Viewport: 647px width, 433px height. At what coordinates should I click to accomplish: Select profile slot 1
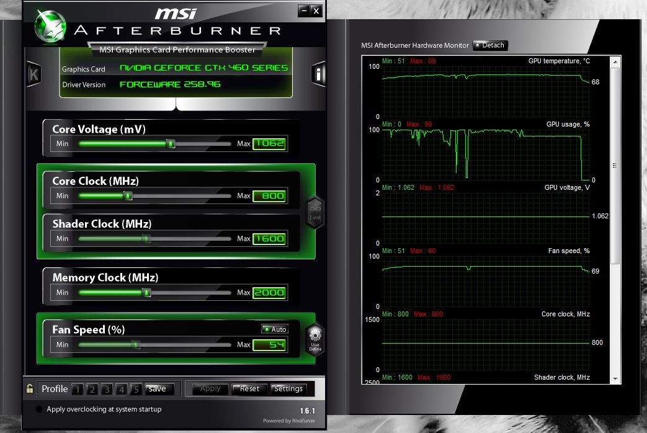[x=78, y=389]
